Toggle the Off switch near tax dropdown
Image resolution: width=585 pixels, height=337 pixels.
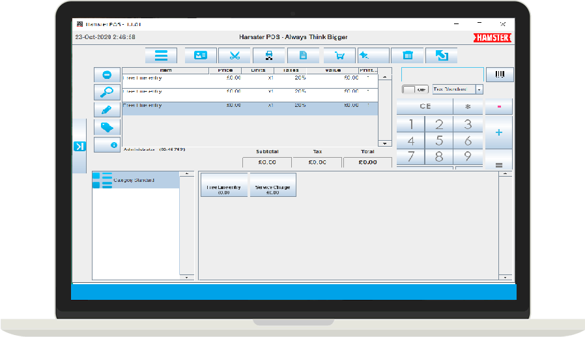415,89
